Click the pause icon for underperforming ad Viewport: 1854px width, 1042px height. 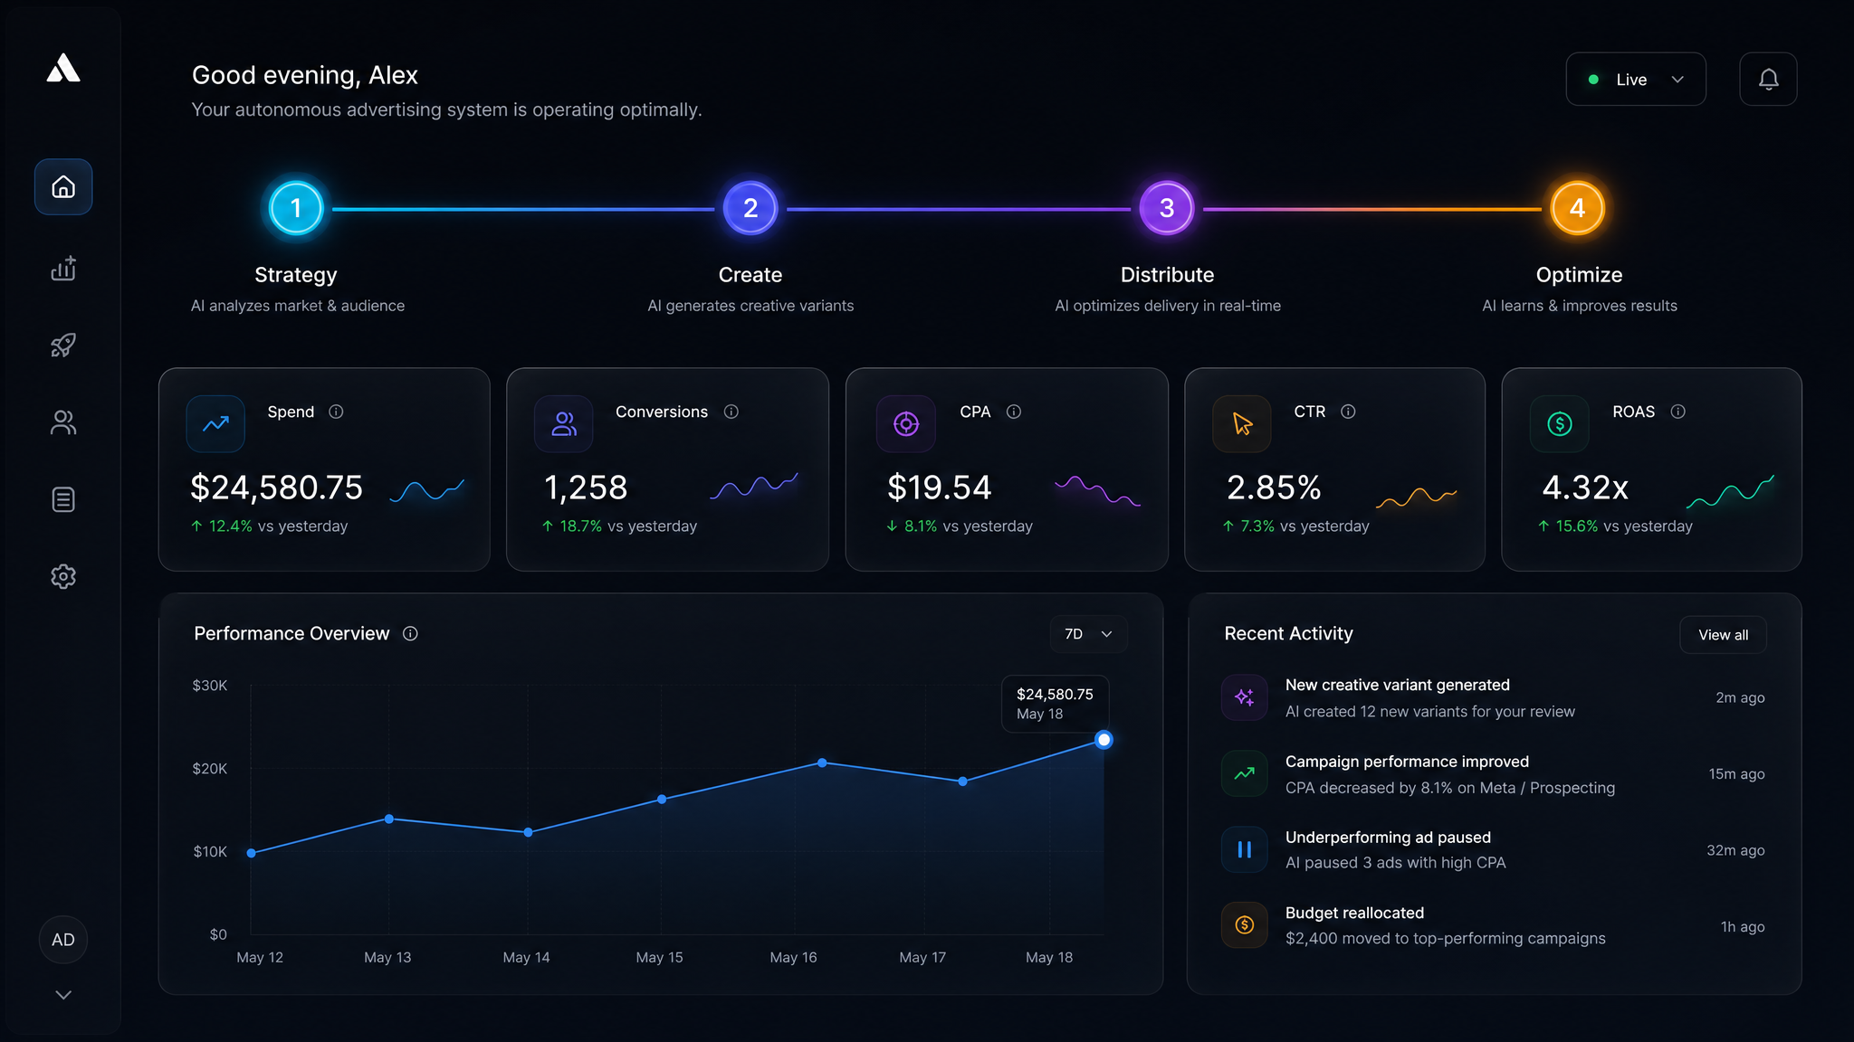tap(1245, 849)
